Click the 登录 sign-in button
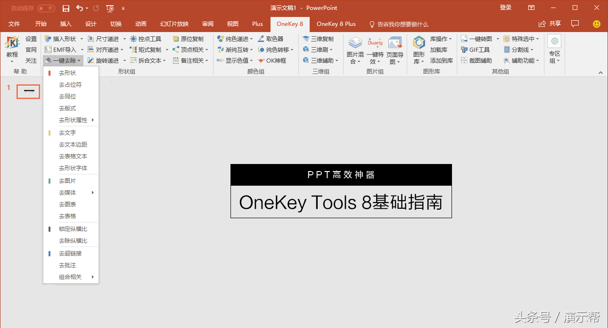 [506, 8]
